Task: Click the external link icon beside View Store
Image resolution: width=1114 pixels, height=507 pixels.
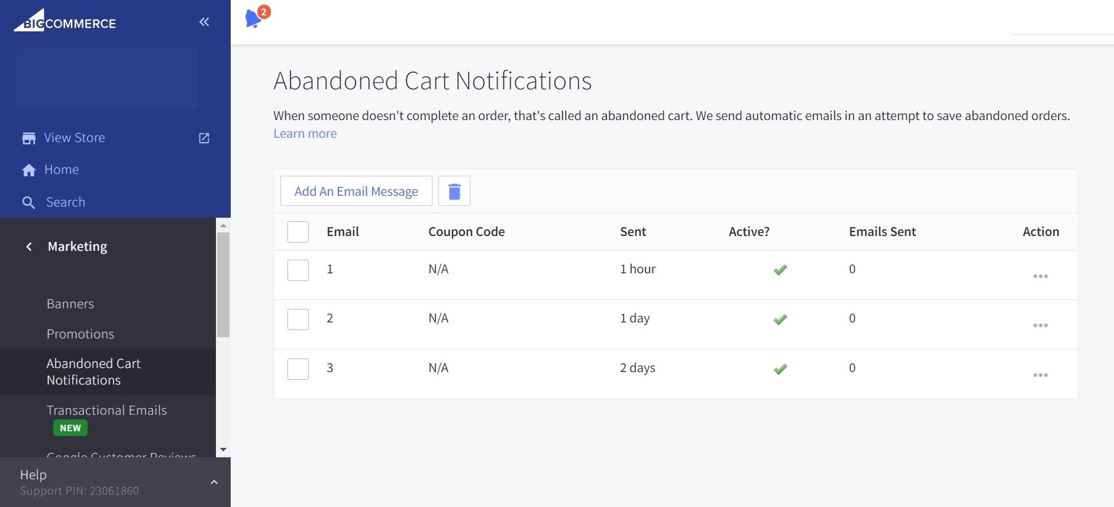Action: (x=204, y=138)
